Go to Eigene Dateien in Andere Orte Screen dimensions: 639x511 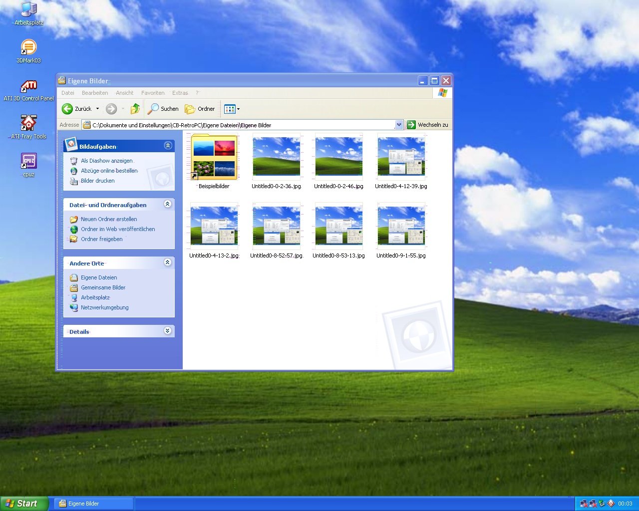[x=99, y=277]
